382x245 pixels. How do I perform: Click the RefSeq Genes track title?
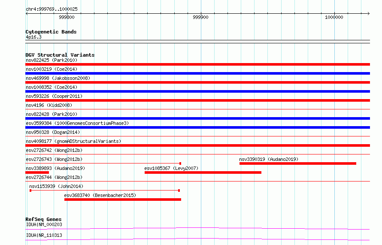43,219
